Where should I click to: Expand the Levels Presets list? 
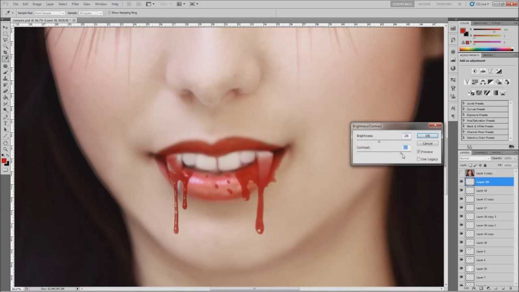(463, 103)
